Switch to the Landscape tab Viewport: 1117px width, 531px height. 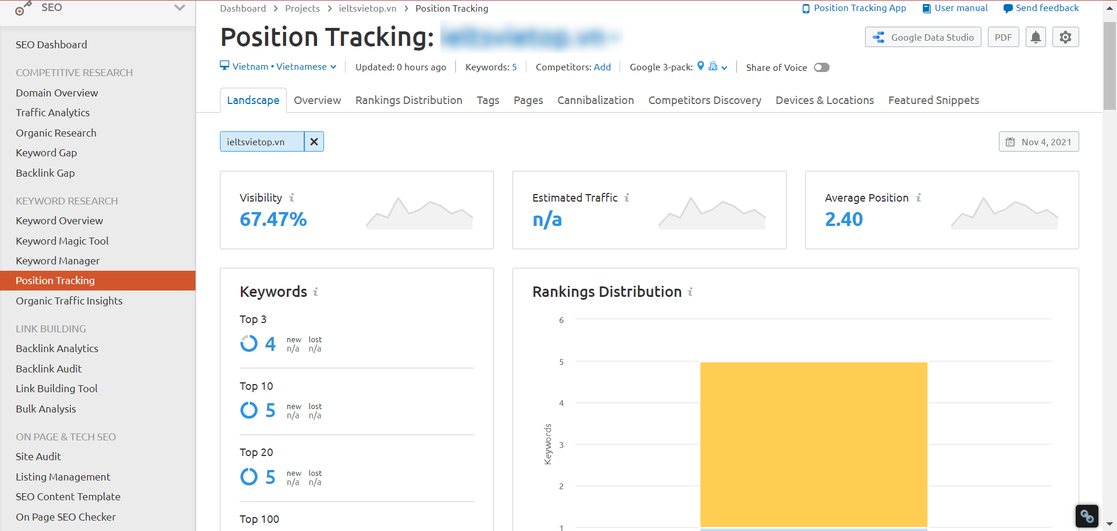[253, 101]
